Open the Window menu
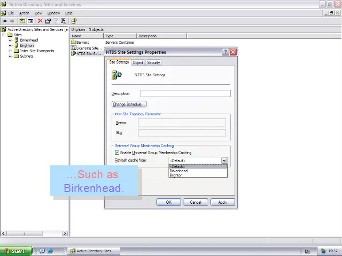The height and width of the screenshot is (256, 342). (53, 13)
